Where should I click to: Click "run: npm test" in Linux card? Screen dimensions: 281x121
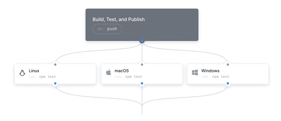pyautogui.click(x=42, y=77)
